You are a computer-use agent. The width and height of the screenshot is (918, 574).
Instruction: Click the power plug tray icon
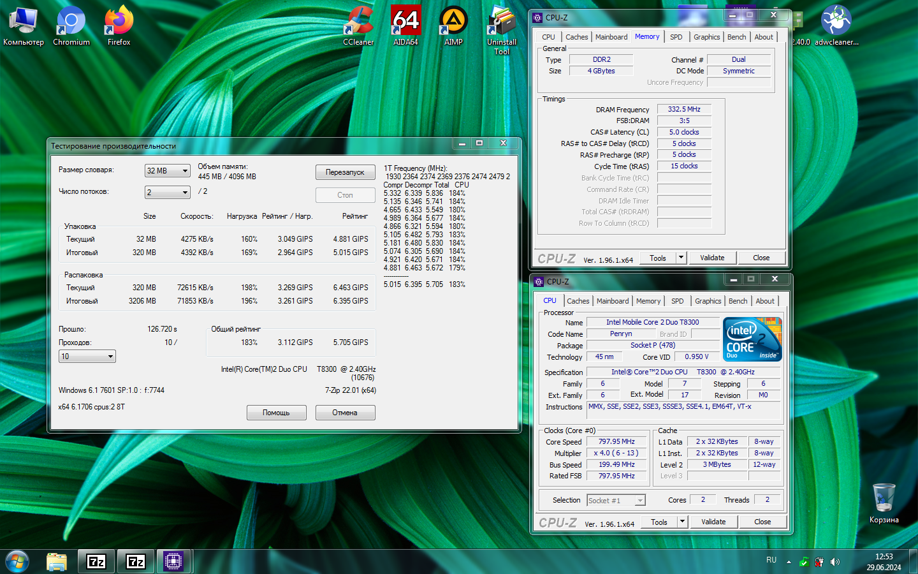point(819,562)
